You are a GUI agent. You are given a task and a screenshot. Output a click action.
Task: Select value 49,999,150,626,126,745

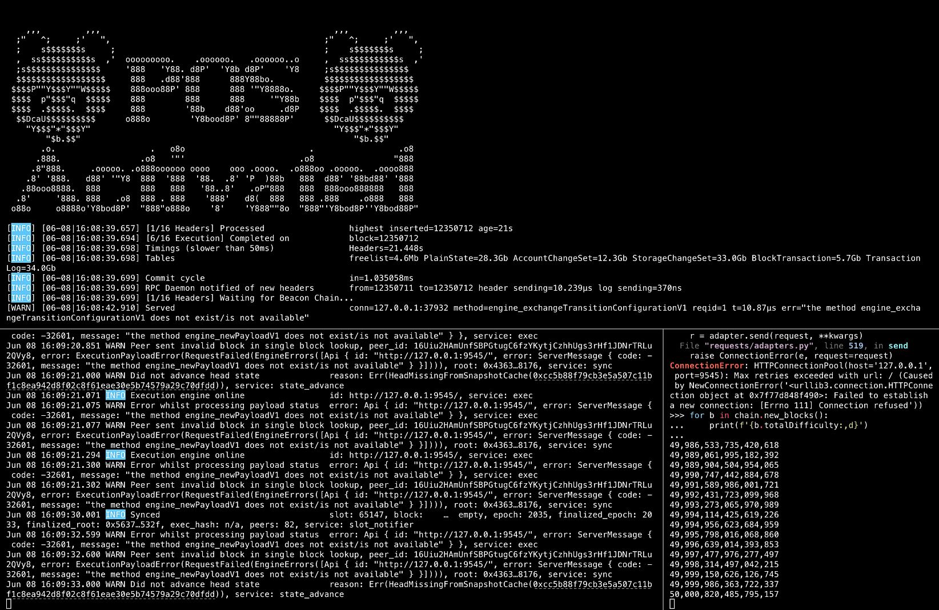(x=724, y=575)
